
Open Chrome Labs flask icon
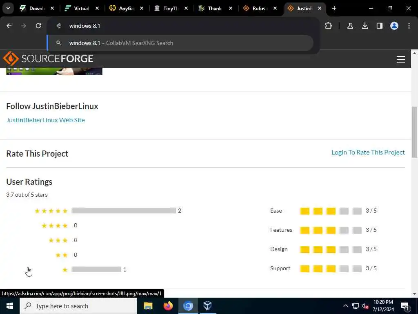[350, 26]
